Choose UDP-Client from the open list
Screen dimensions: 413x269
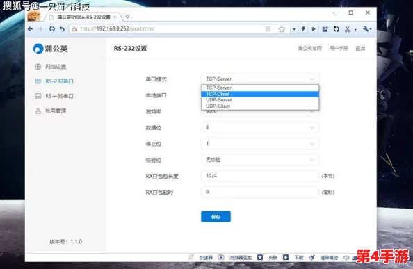click(x=260, y=106)
